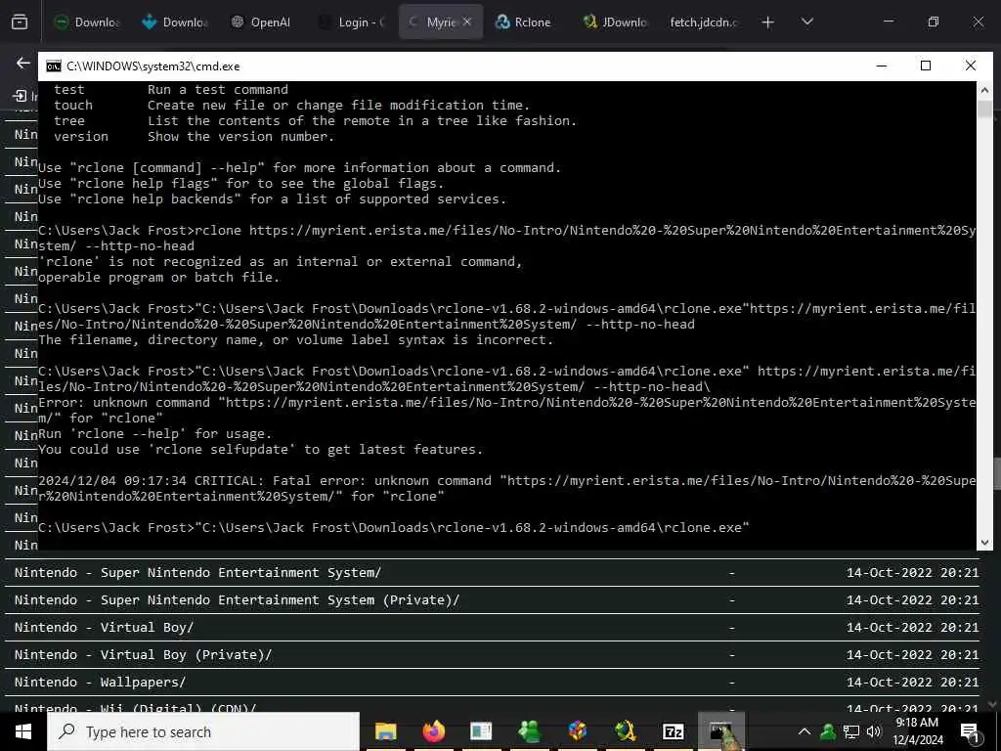Click the green user tray icon
Viewport: 1001px width, 751px height.
point(827,731)
